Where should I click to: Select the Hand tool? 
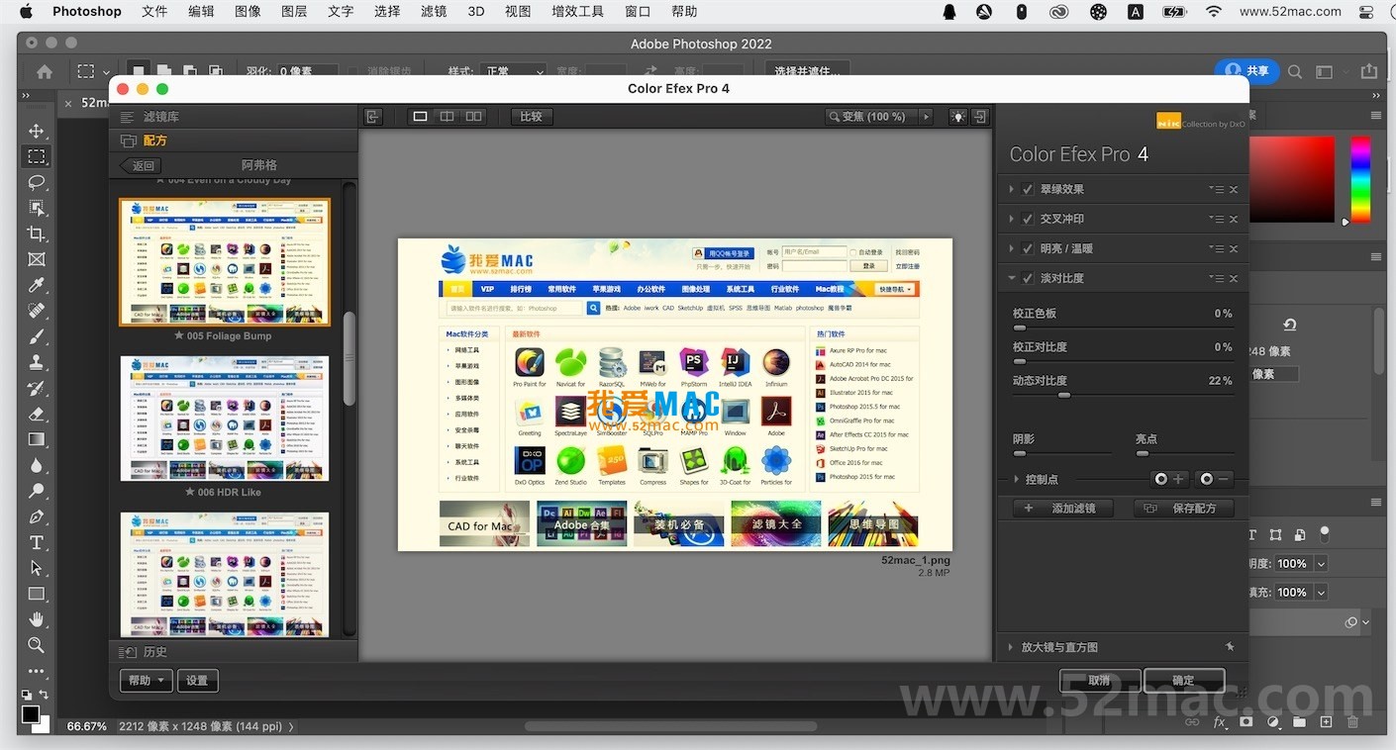click(x=37, y=619)
